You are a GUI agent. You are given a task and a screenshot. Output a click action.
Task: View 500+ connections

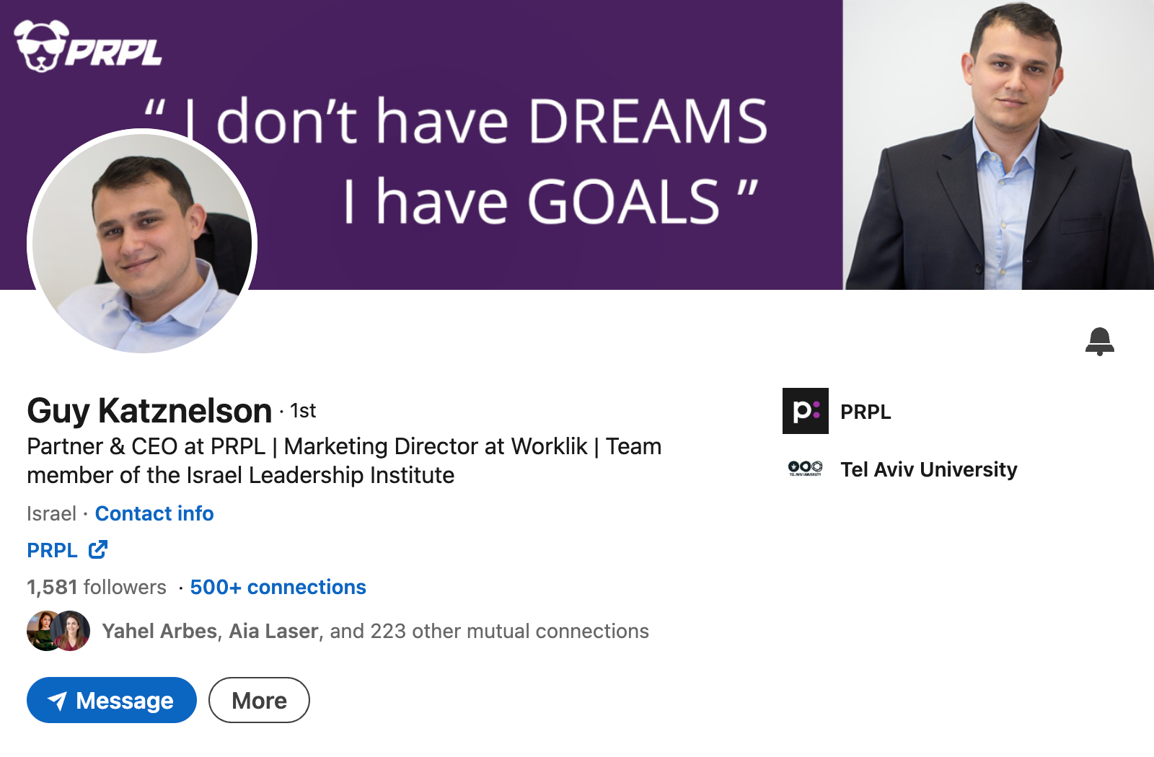click(x=278, y=587)
